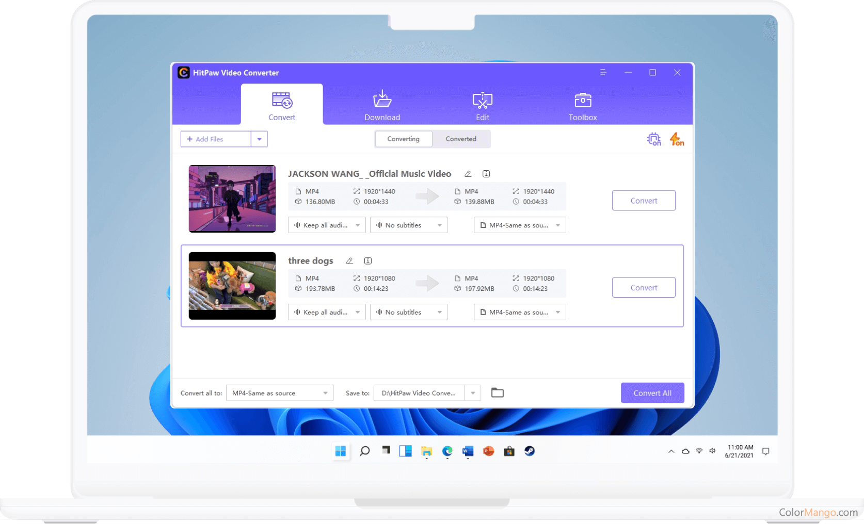Screen dimensions: 864x524
Task: Open taskbar Search icon
Action: pos(364,451)
